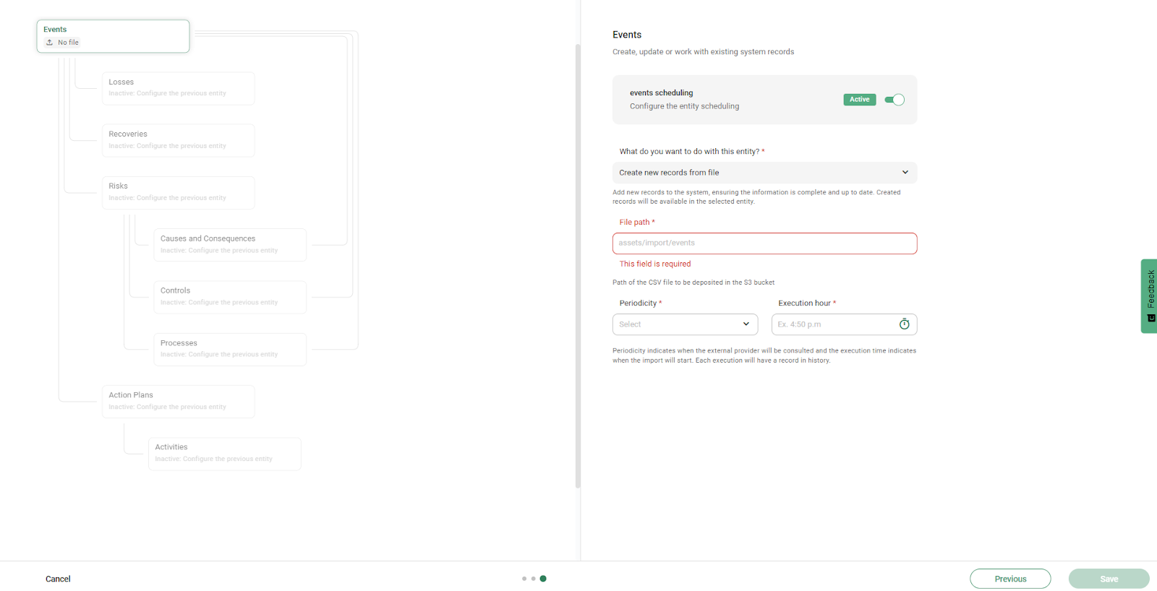Expand the Periodicity select dropdown
Image resolution: width=1157 pixels, height=591 pixels.
click(x=685, y=324)
